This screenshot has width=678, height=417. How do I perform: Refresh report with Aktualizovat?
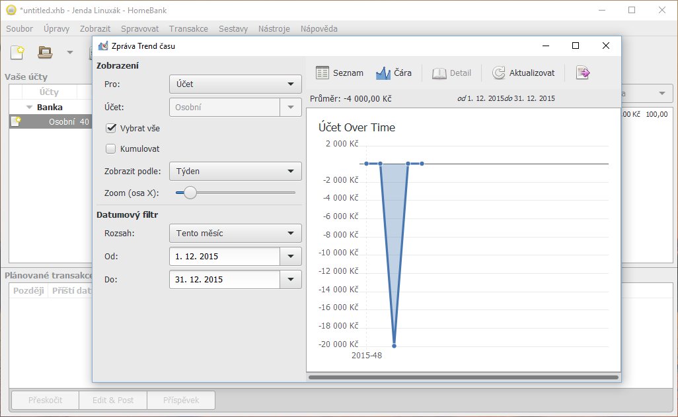click(523, 73)
